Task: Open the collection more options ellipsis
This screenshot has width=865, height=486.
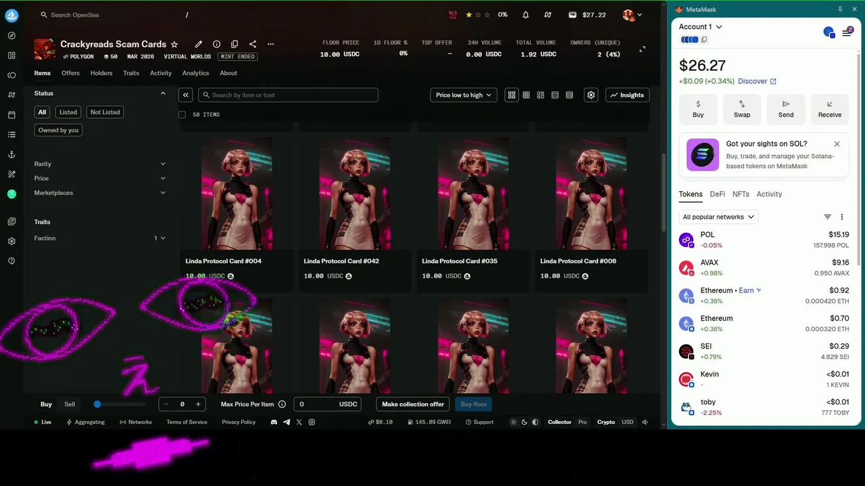Action: (x=271, y=44)
